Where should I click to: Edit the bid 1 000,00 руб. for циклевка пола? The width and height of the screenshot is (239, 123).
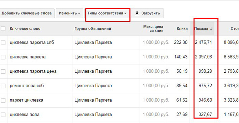point(156,115)
